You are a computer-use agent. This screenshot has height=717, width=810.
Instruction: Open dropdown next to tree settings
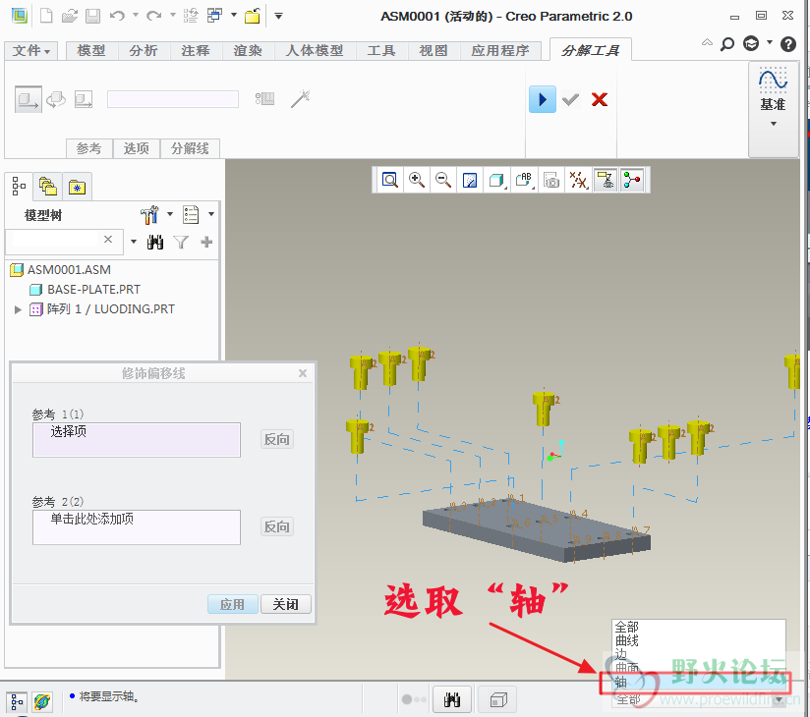click(x=170, y=214)
